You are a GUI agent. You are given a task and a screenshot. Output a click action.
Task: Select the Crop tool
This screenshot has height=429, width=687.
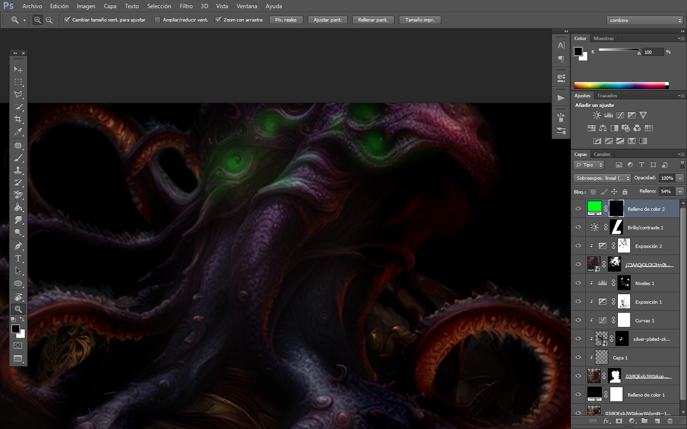[18, 119]
